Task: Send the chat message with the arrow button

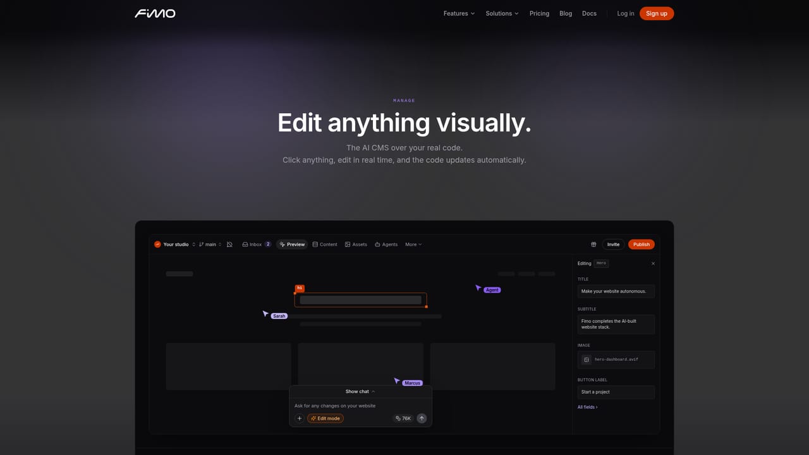Action: [422, 418]
